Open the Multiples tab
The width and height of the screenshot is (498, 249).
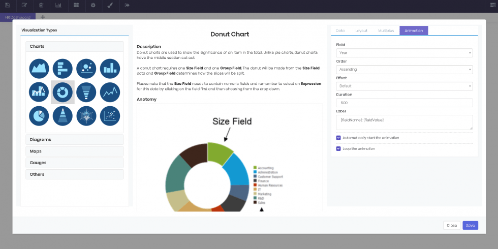point(386,31)
